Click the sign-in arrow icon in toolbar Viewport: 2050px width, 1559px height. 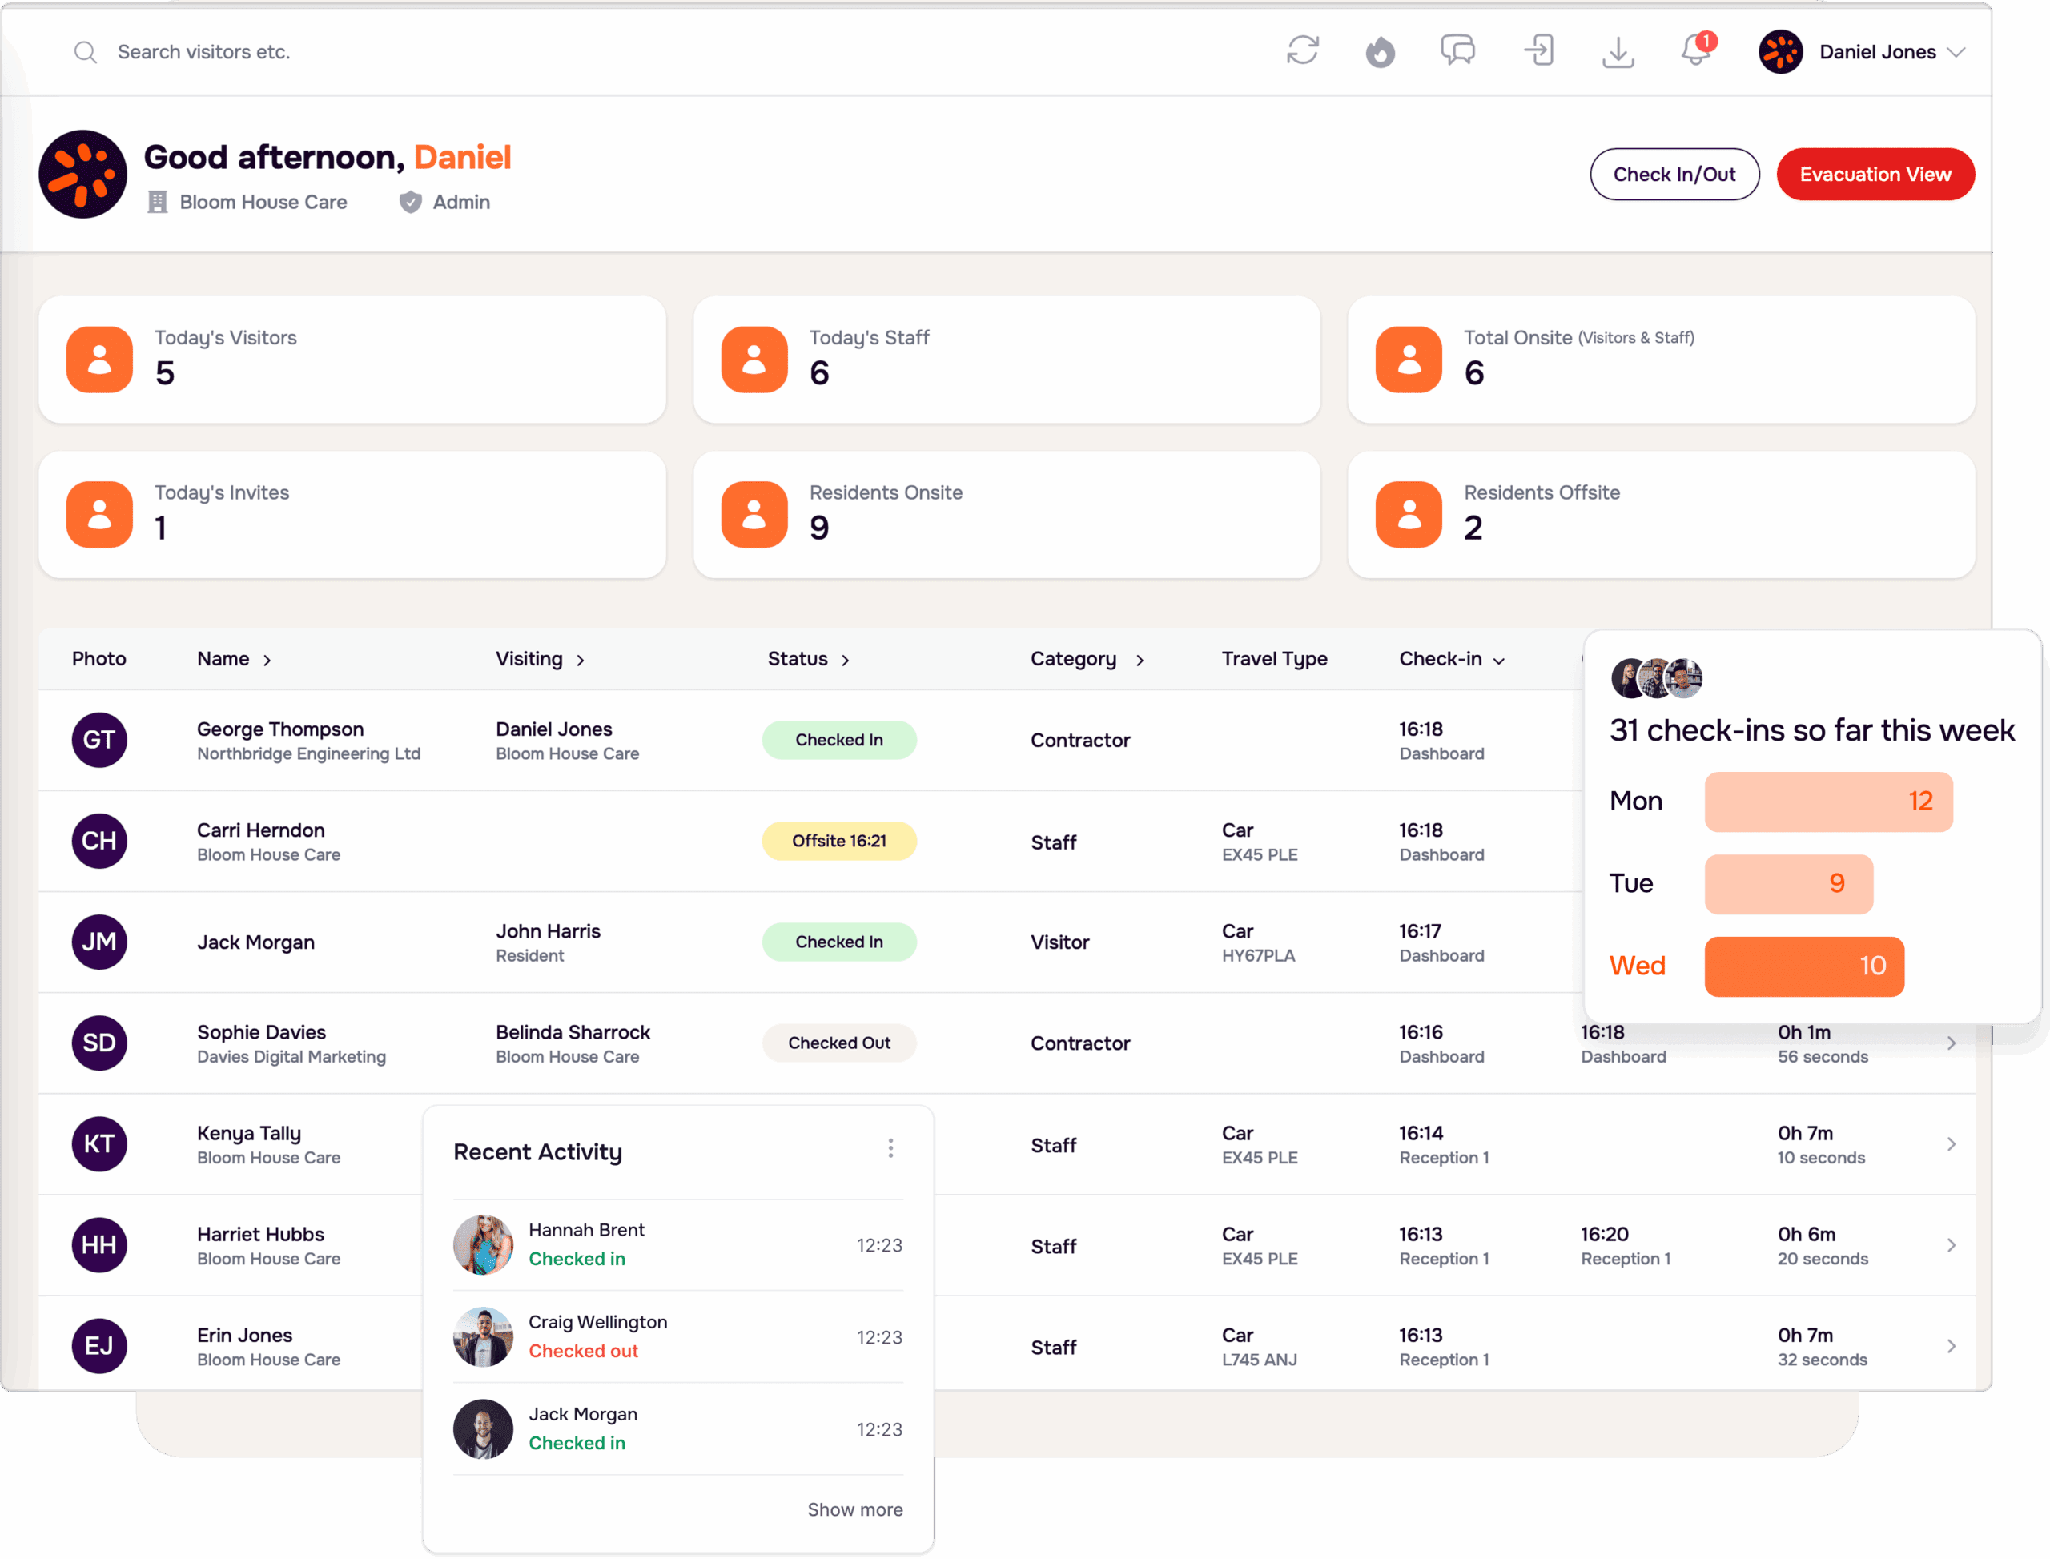1538,52
